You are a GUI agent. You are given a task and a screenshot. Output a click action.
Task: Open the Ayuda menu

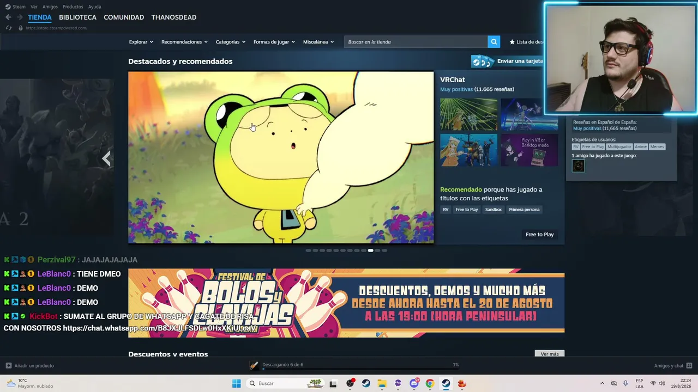click(x=94, y=7)
